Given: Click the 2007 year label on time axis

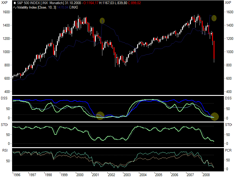Looking at the screenshot, I should [190, 175].
